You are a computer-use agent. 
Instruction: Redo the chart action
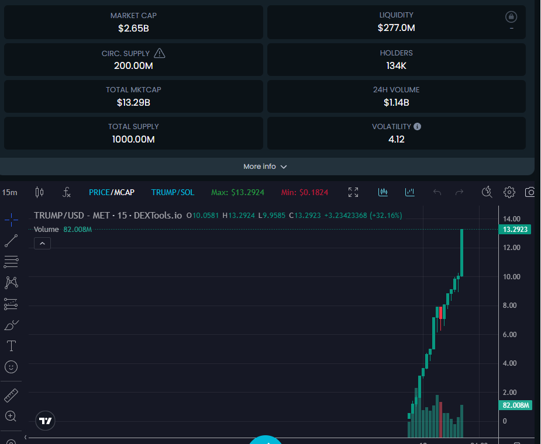coord(459,192)
